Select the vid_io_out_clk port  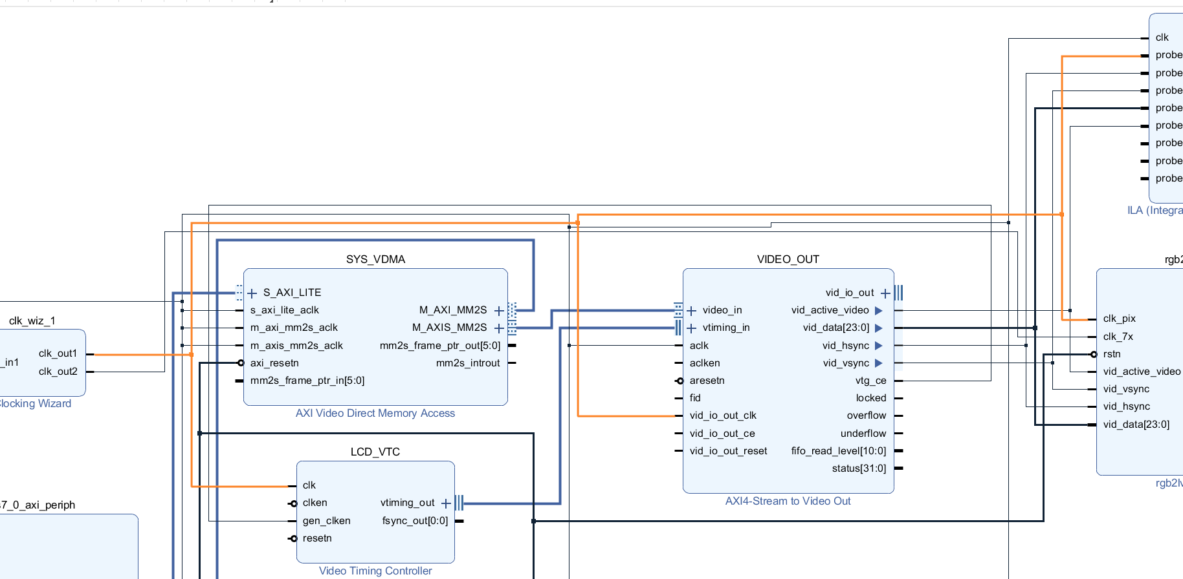723,416
